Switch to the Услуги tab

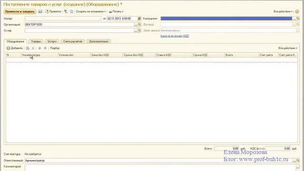point(52,41)
